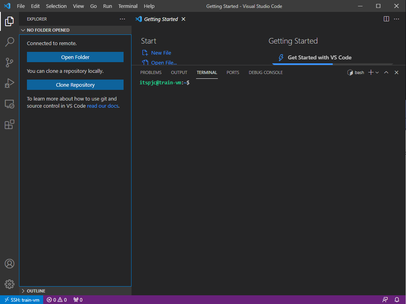
Task: Create a new terminal with plus icon
Action: click(371, 72)
